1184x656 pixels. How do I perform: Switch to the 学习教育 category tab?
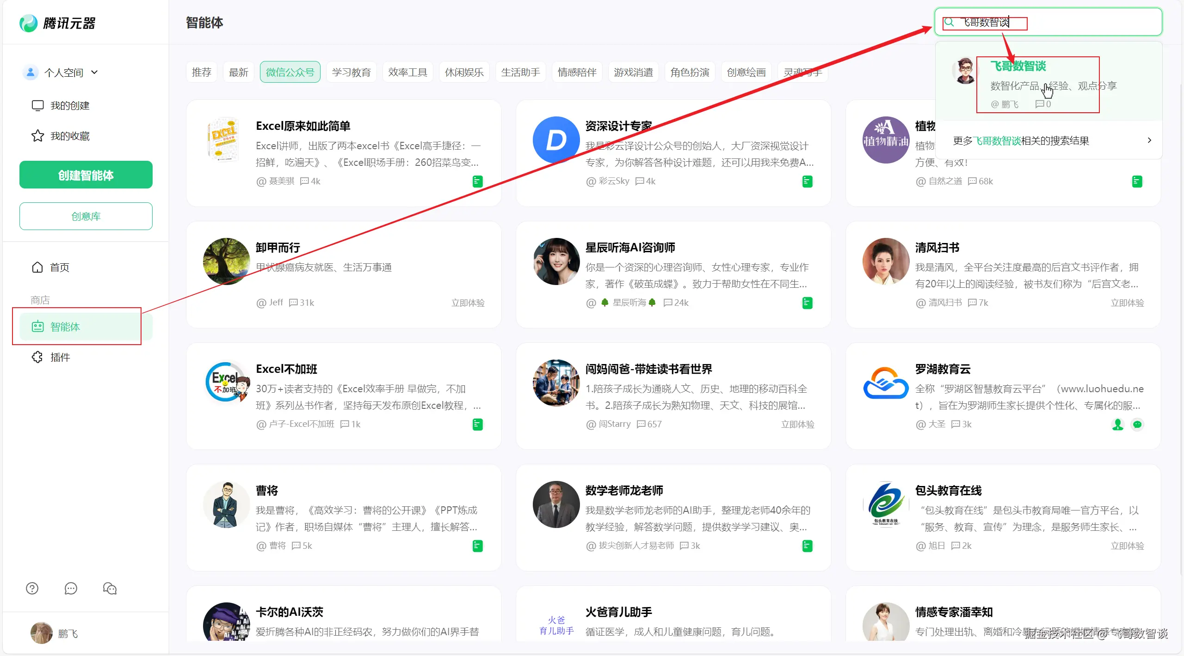(351, 72)
